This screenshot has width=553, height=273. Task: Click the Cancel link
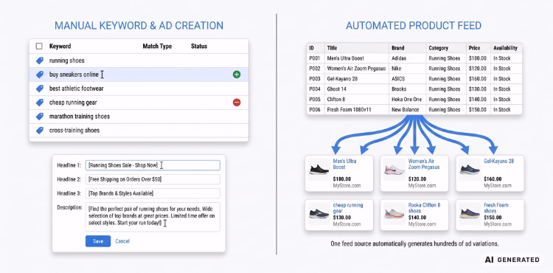[122, 241]
